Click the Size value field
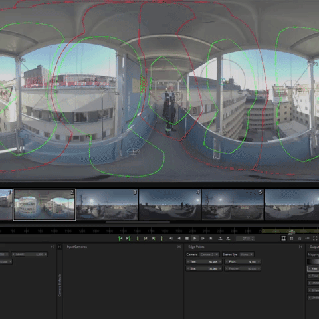The height and width of the screenshot is (319, 319). [204, 268]
